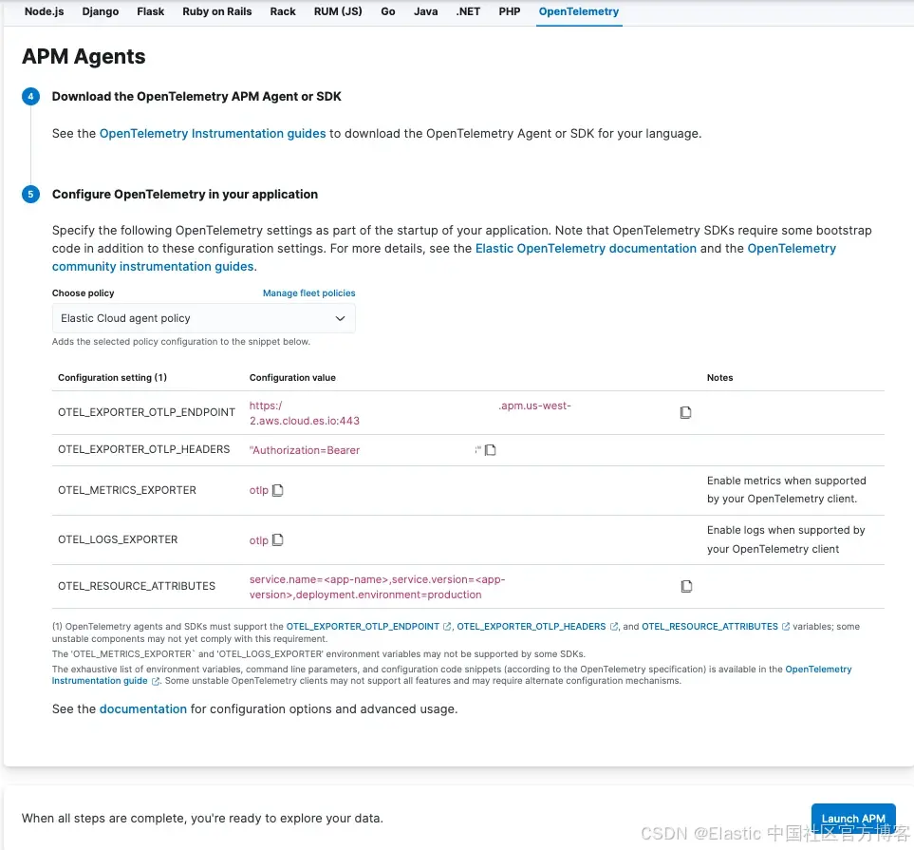
Task: Open footnote OTEL_EXPORTER_OTLP_HEADERS link
Action: click(531, 627)
